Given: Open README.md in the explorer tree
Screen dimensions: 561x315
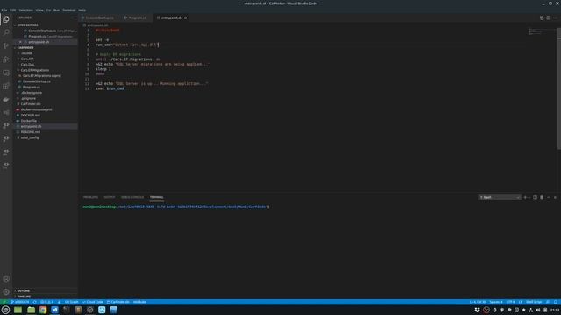Looking at the screenshot, I should 31,132.
